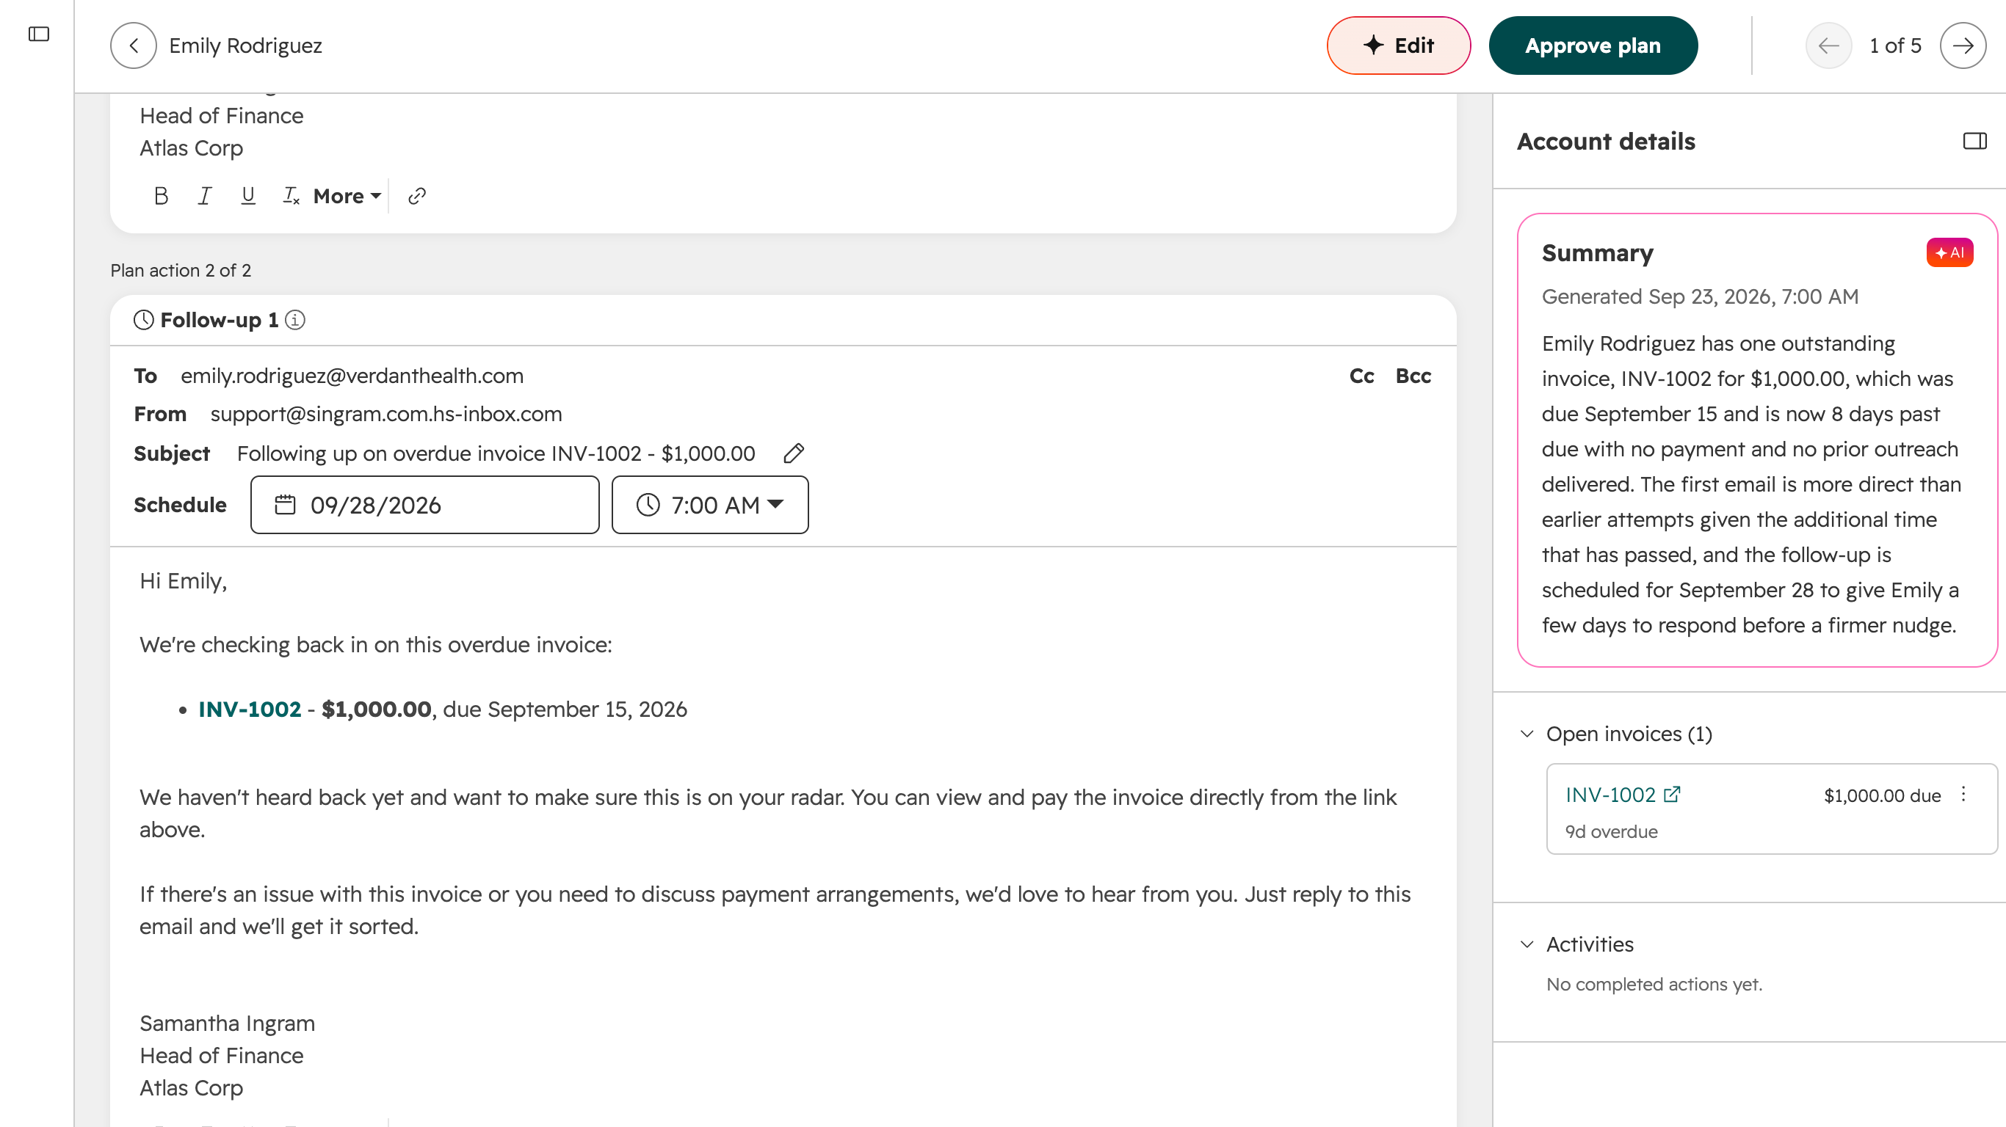Clear text formatting icon
The width and height of the screenshot is (2006, 1127).
(x=291, y=195)
